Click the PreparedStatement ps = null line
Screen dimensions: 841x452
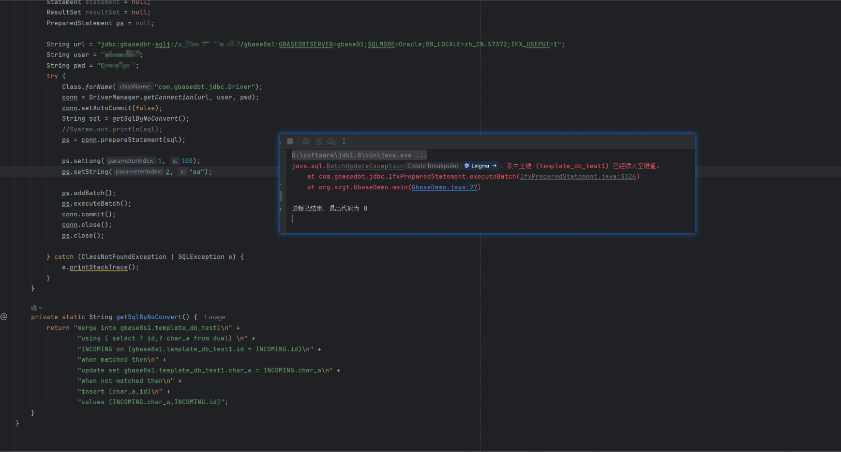[101, 23]
